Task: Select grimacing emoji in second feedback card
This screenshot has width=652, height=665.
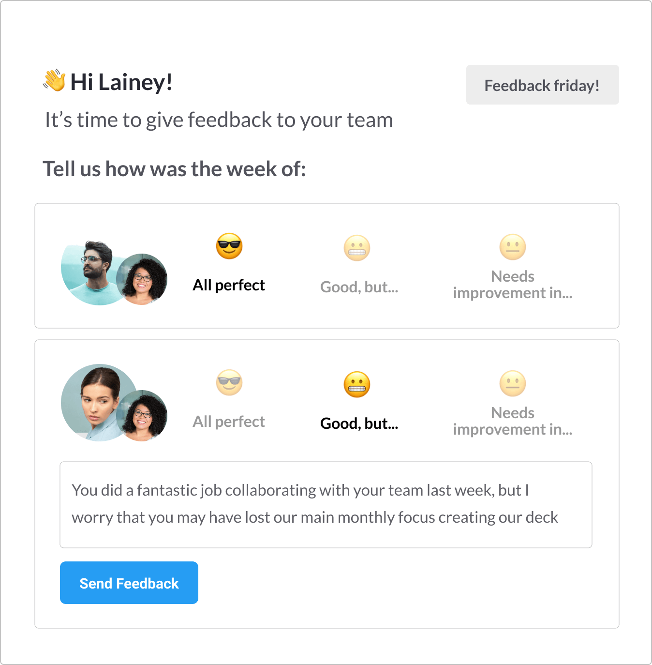Action: click(x=357, y=385)
